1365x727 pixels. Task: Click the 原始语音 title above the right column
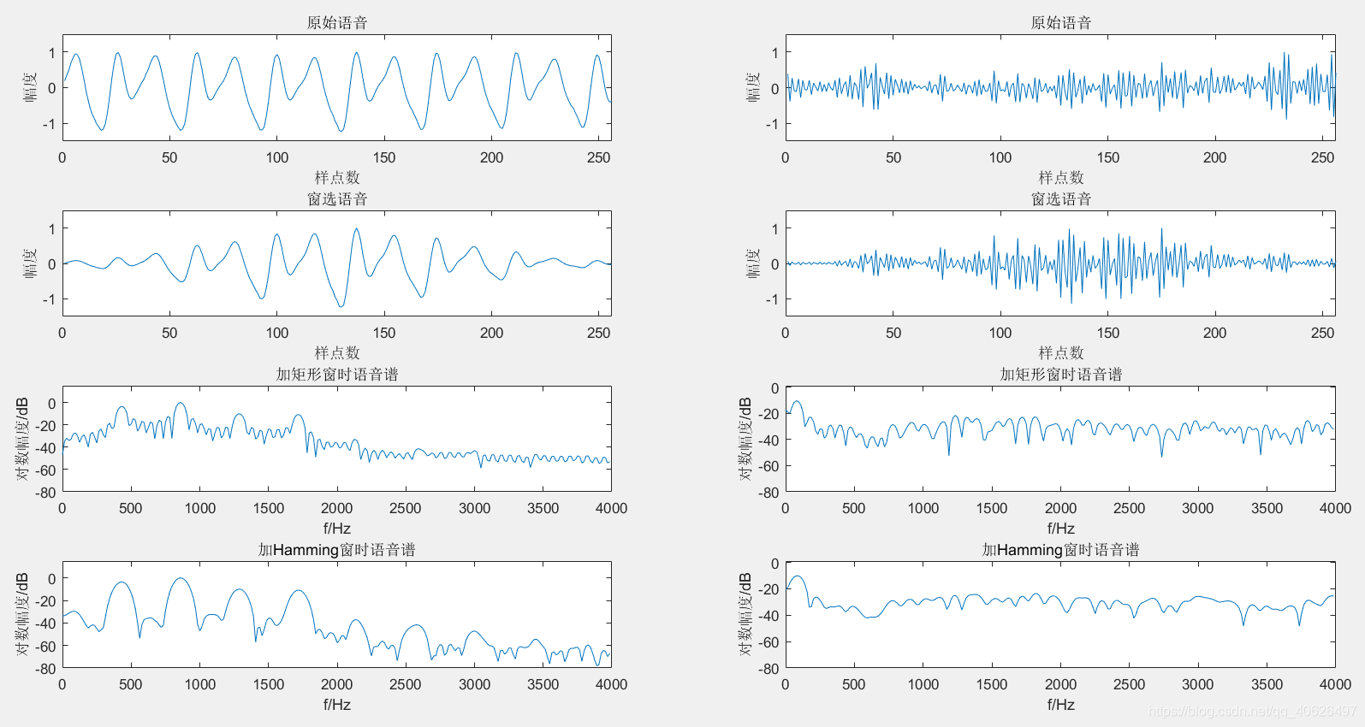[1061, 23]
